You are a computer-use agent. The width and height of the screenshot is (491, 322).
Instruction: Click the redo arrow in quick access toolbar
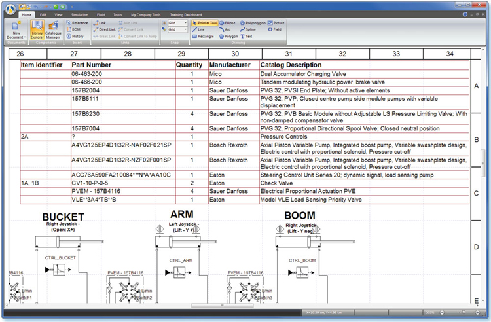click(x=46, y=7)
